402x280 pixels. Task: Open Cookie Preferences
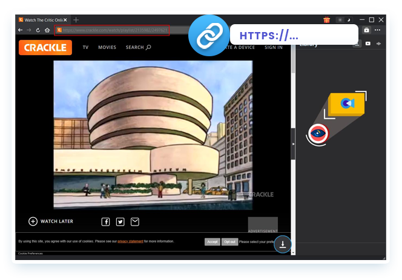click(x=30, y=253)
